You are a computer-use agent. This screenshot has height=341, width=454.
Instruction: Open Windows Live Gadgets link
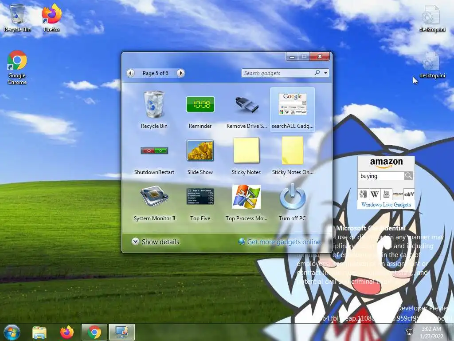386,205
